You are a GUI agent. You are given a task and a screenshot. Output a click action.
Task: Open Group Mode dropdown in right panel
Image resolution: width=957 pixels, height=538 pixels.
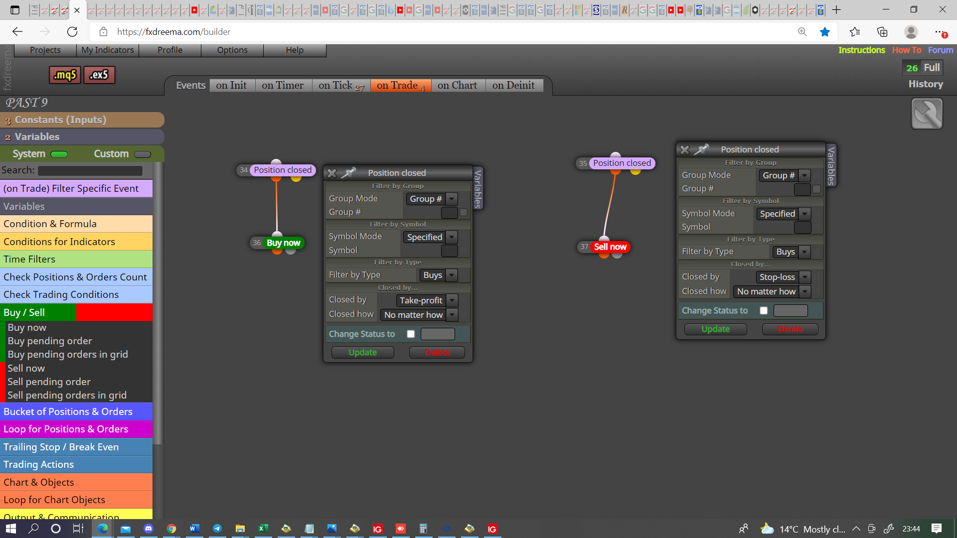coord(785,175)
